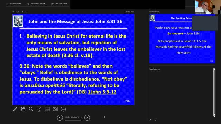The image size is (221, 124).
Task: Advance to the next slide
Action: click(x=87, y=117)
